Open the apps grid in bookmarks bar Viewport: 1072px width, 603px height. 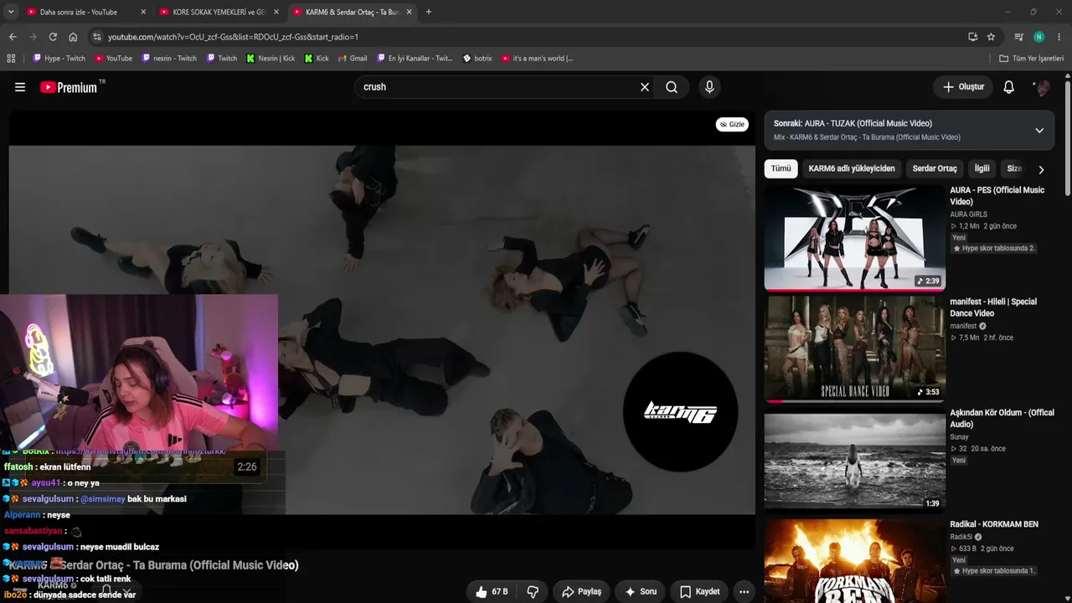point(11,59)
